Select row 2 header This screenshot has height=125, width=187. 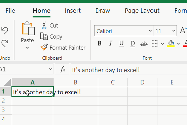[x=6, y=101]
